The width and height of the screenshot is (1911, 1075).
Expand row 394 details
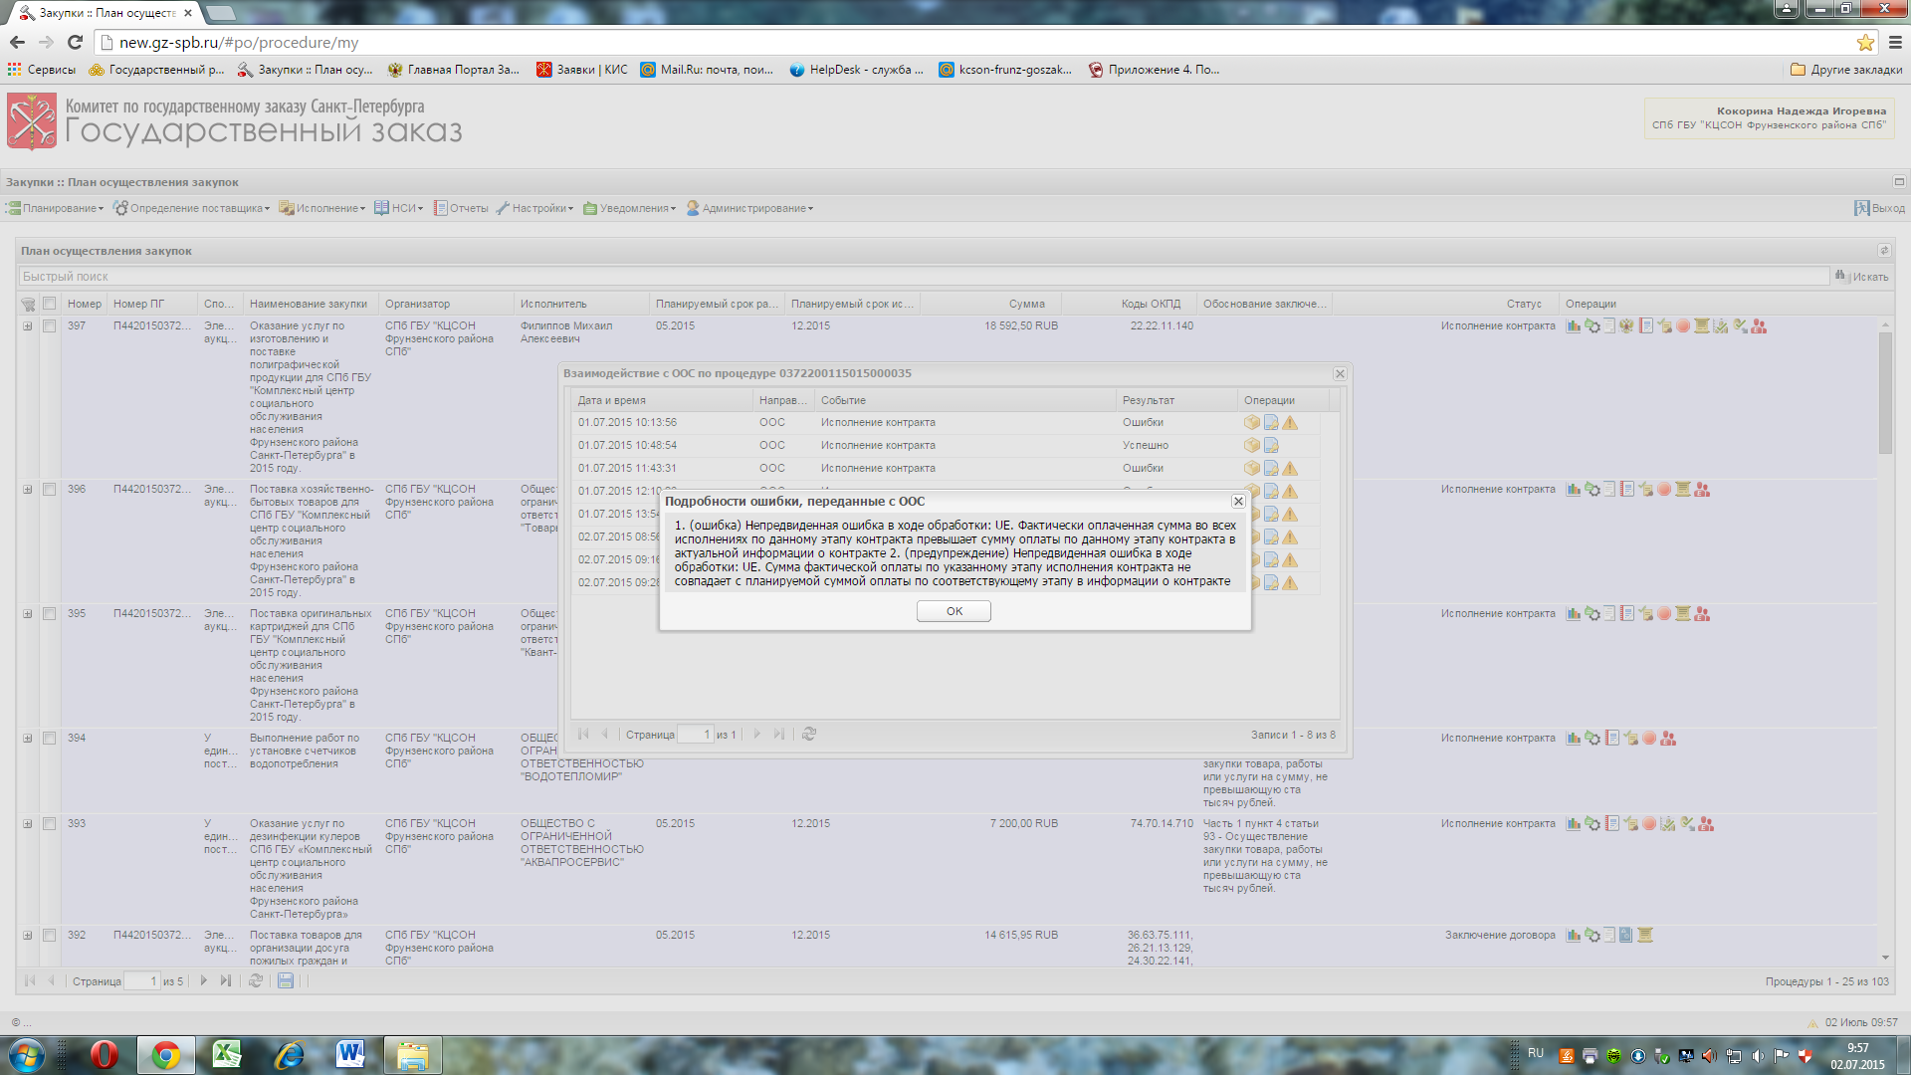(x=28, y=739)
